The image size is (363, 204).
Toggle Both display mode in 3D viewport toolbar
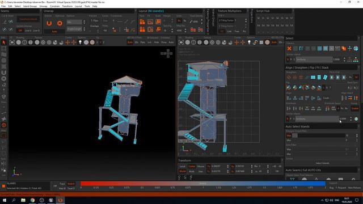point(130,42)
